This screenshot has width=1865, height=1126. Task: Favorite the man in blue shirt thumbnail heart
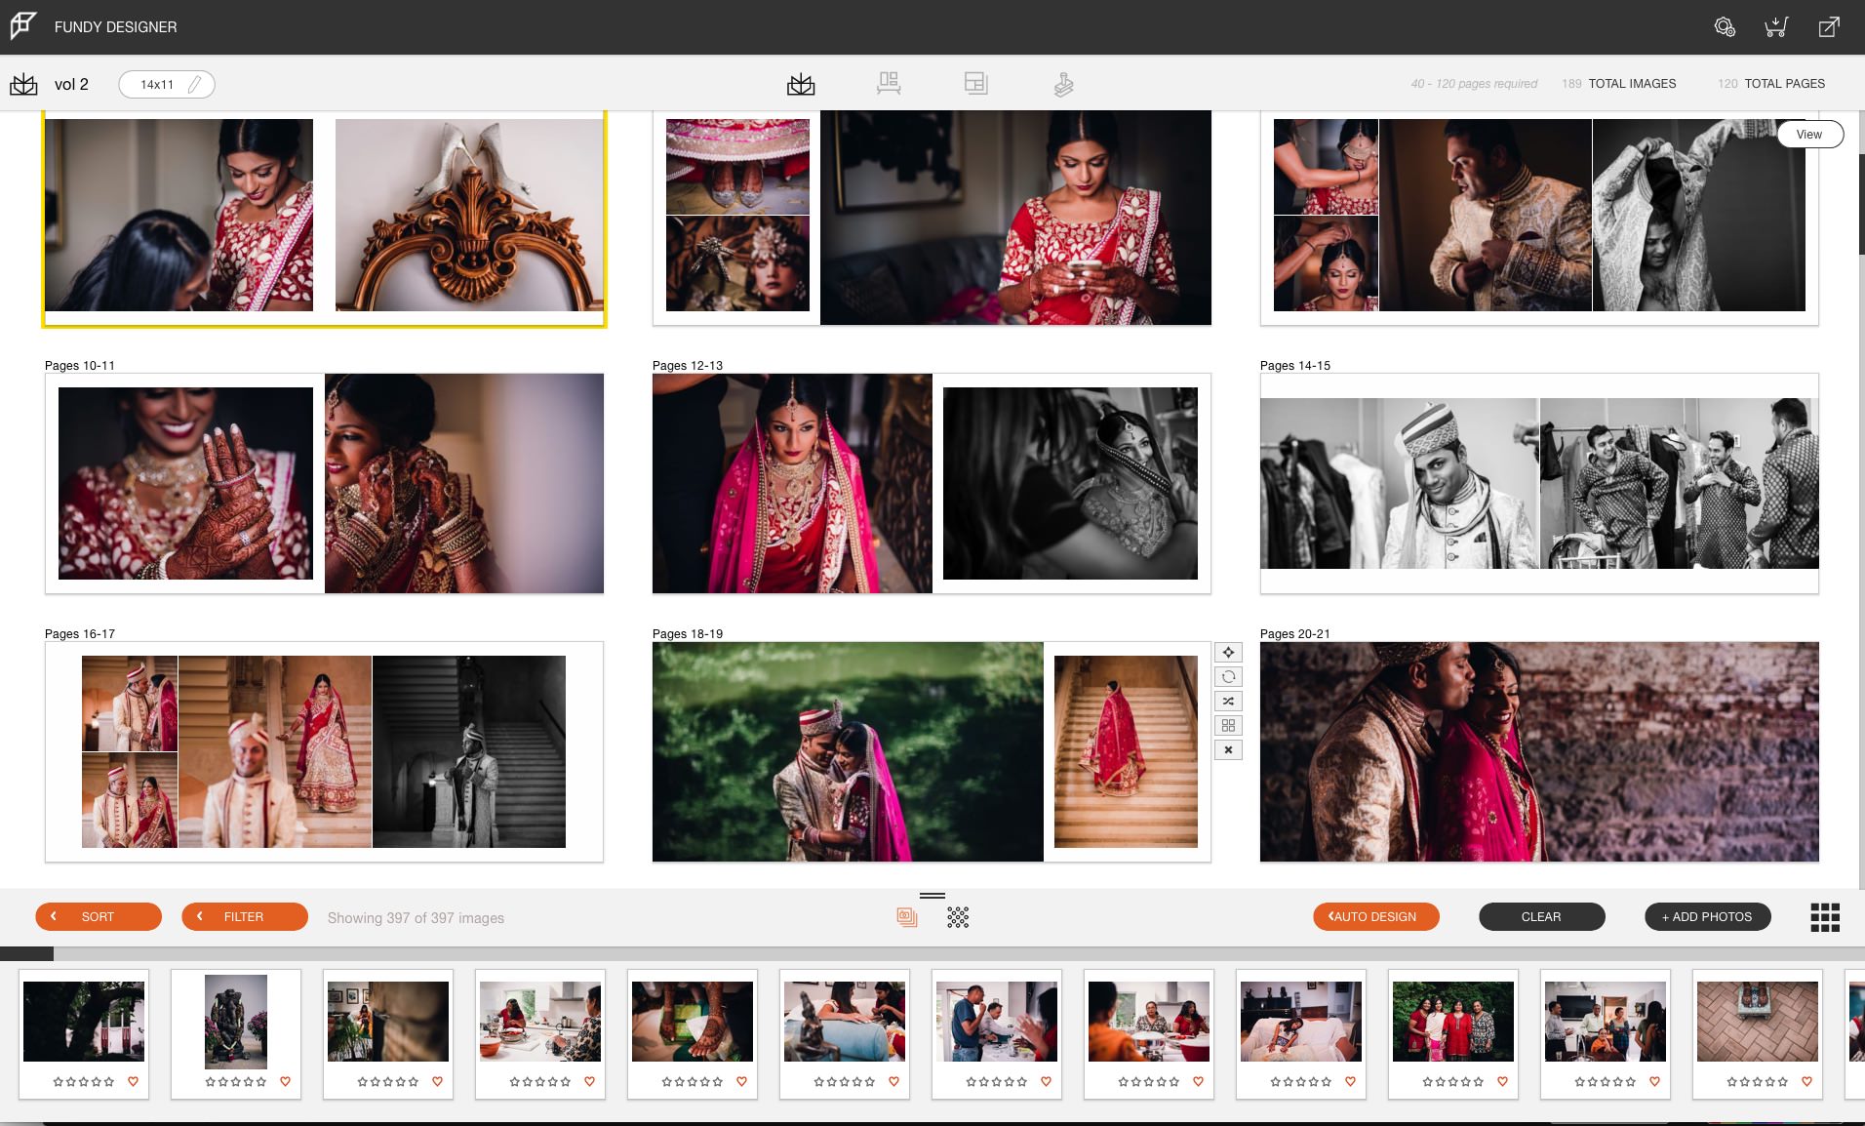pos(1047,1081)
